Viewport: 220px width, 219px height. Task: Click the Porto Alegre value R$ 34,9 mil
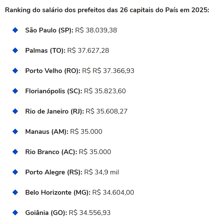pyautogui.click(x=101, y=172)
